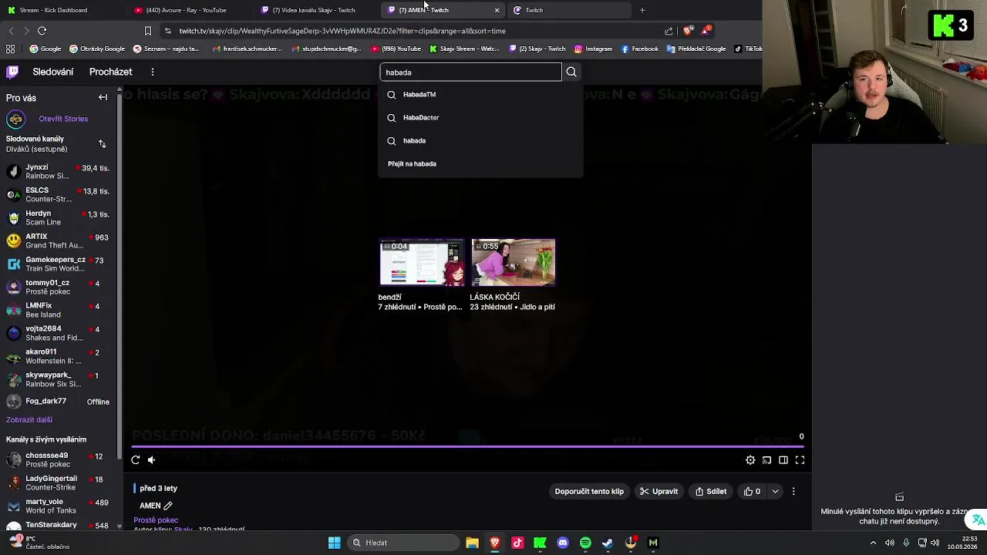This screenshot has height=555, width=987.
Task: Toggle theater mode in player
Action: [x=783, y=460]
